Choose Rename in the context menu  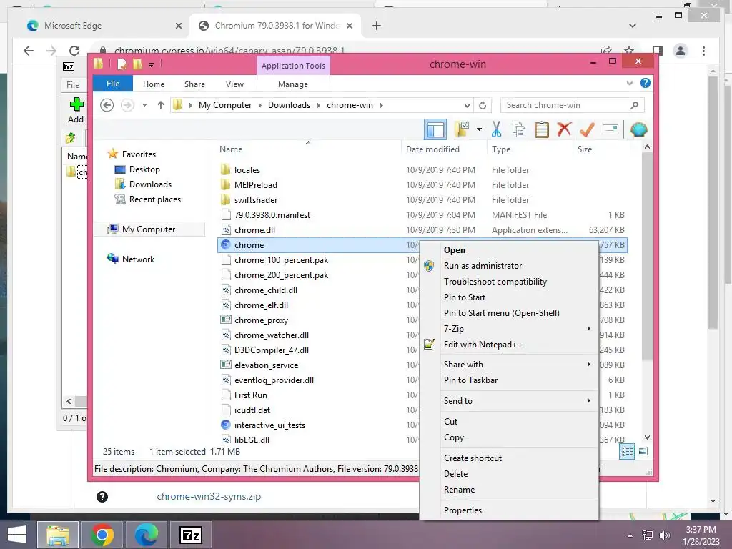[509, 489]
